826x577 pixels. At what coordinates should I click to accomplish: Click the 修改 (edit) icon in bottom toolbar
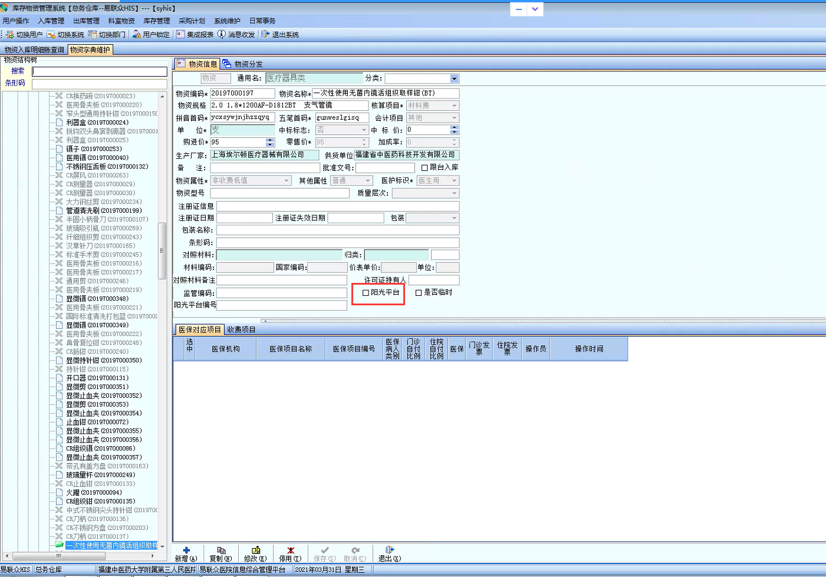(x=256, y=550)
